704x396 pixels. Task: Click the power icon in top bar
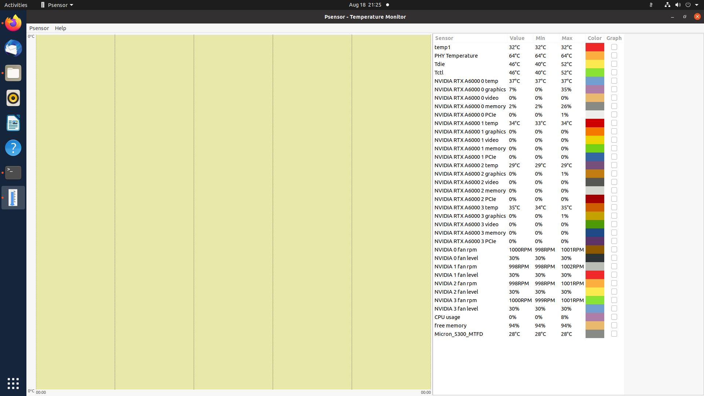click(x=688, y=5)
